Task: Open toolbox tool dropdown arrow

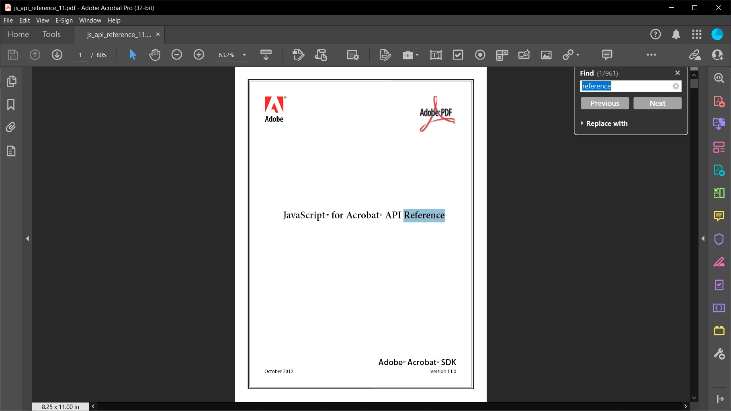Action: [417, 55]
